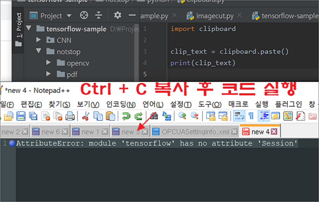Viewport: 319px width, 202px height.
Task: Click the green Undo arrow
Action: 126,116
